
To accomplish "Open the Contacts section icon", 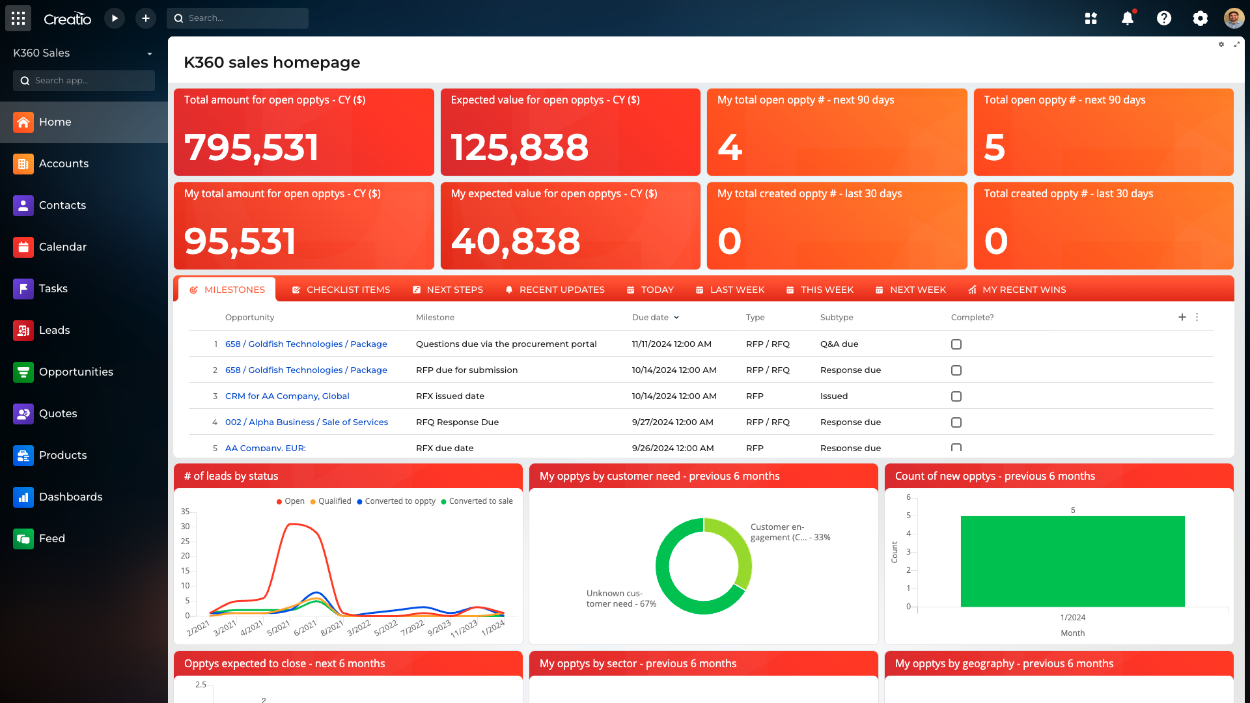I will [x=23, y=206].
